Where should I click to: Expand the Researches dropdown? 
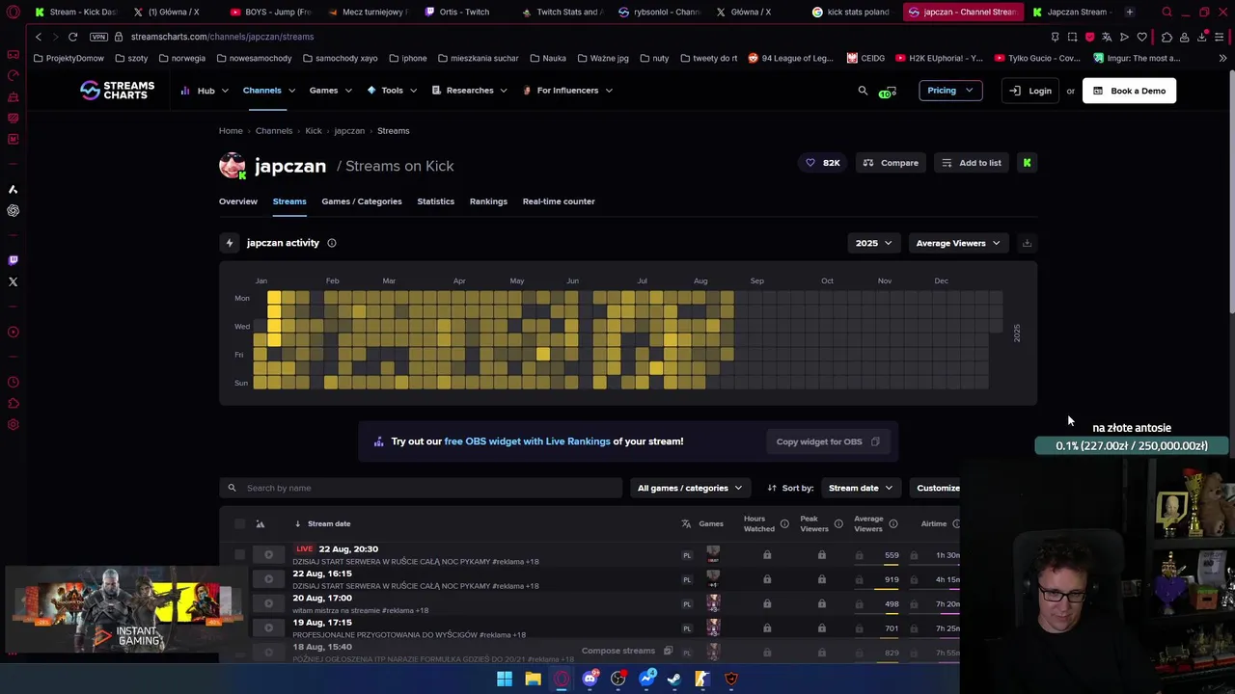[x=469, y=91]
